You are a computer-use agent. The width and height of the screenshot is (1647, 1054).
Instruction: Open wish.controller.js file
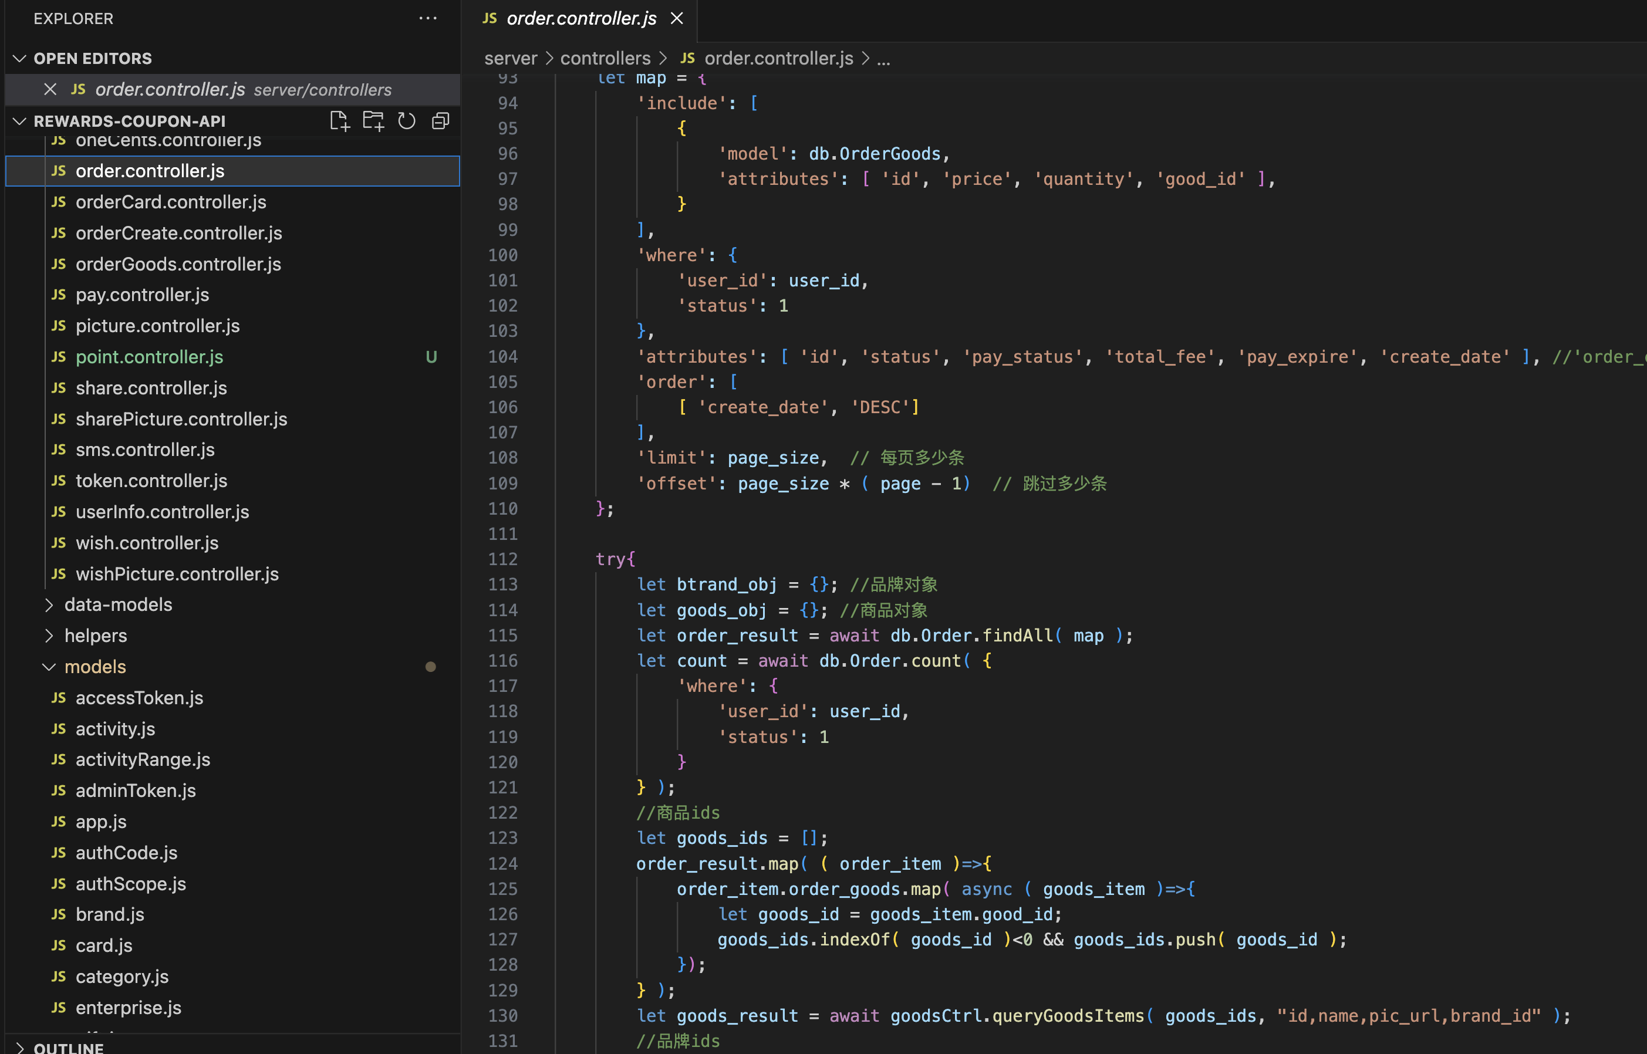tap(233, 543)
